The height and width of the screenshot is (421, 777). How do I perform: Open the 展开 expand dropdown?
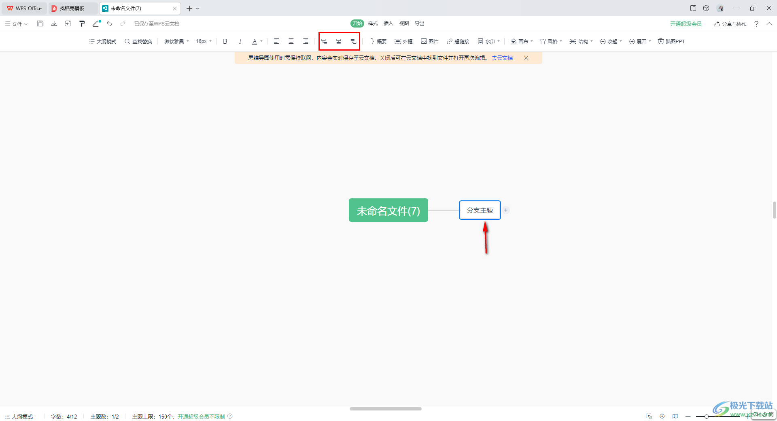(640, 41)
